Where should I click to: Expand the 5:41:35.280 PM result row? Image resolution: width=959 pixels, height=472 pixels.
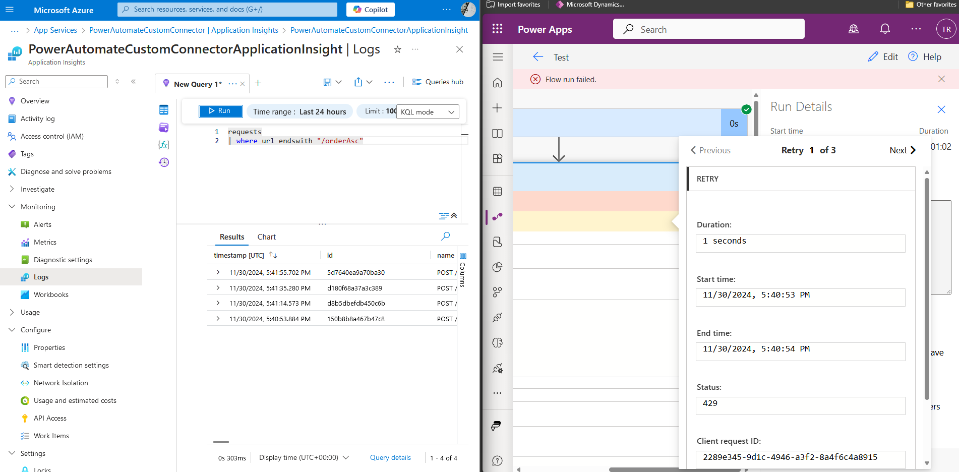[x=218, y=288]
